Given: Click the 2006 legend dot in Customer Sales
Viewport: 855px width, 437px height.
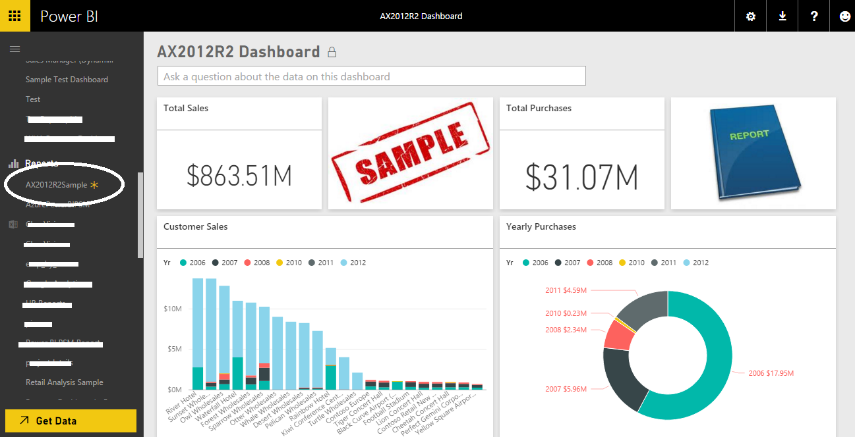Looking at the screenshot, I should click(183, 263).
